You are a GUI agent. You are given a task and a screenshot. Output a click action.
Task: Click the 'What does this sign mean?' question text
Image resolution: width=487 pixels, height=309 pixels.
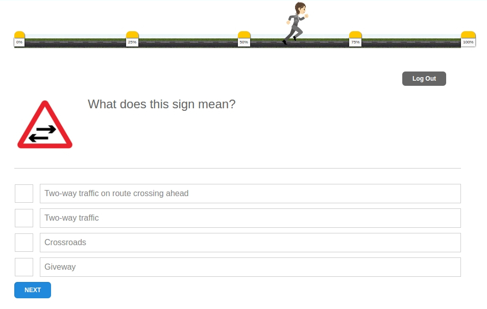161,104
